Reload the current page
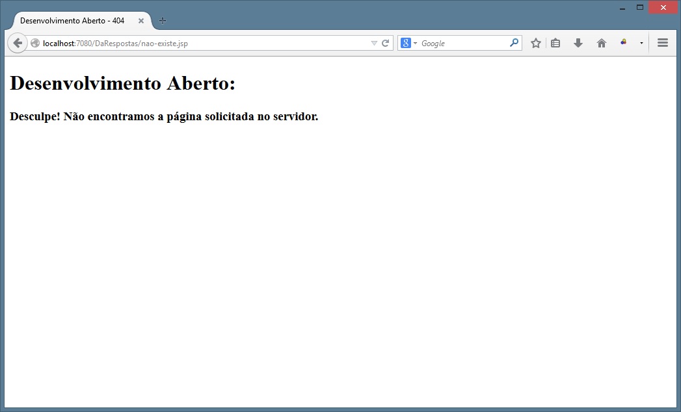Screen dimensions: 681x412 pos(385,44)
